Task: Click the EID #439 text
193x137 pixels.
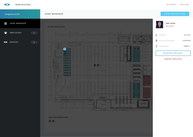Action: click(170, 26)
